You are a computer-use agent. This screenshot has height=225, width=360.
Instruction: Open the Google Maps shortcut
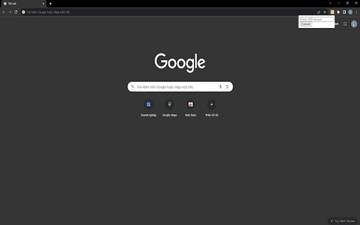[x=170, y=108]
